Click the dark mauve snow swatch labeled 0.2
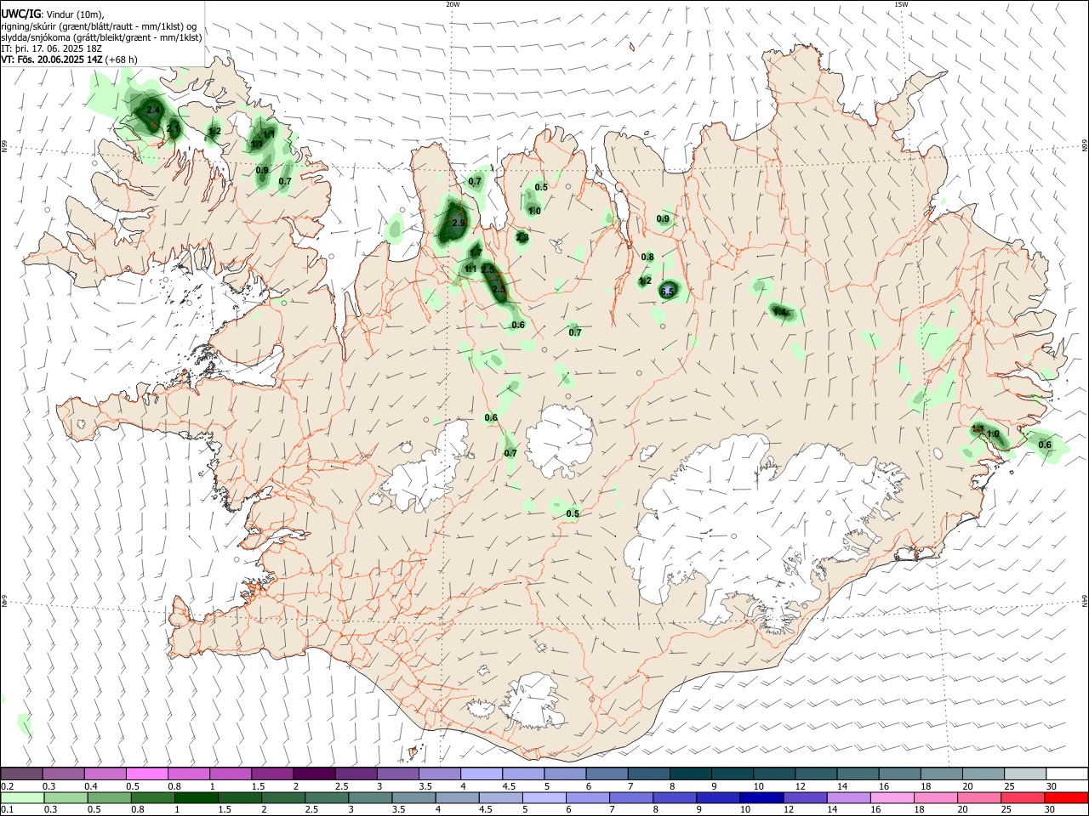 click(22, 773)
